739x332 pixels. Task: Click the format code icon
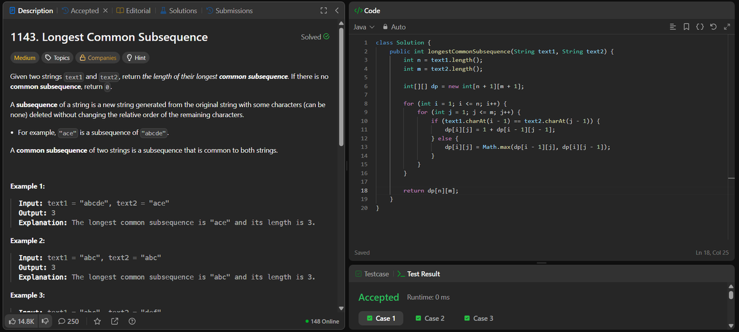click(673, 27)
